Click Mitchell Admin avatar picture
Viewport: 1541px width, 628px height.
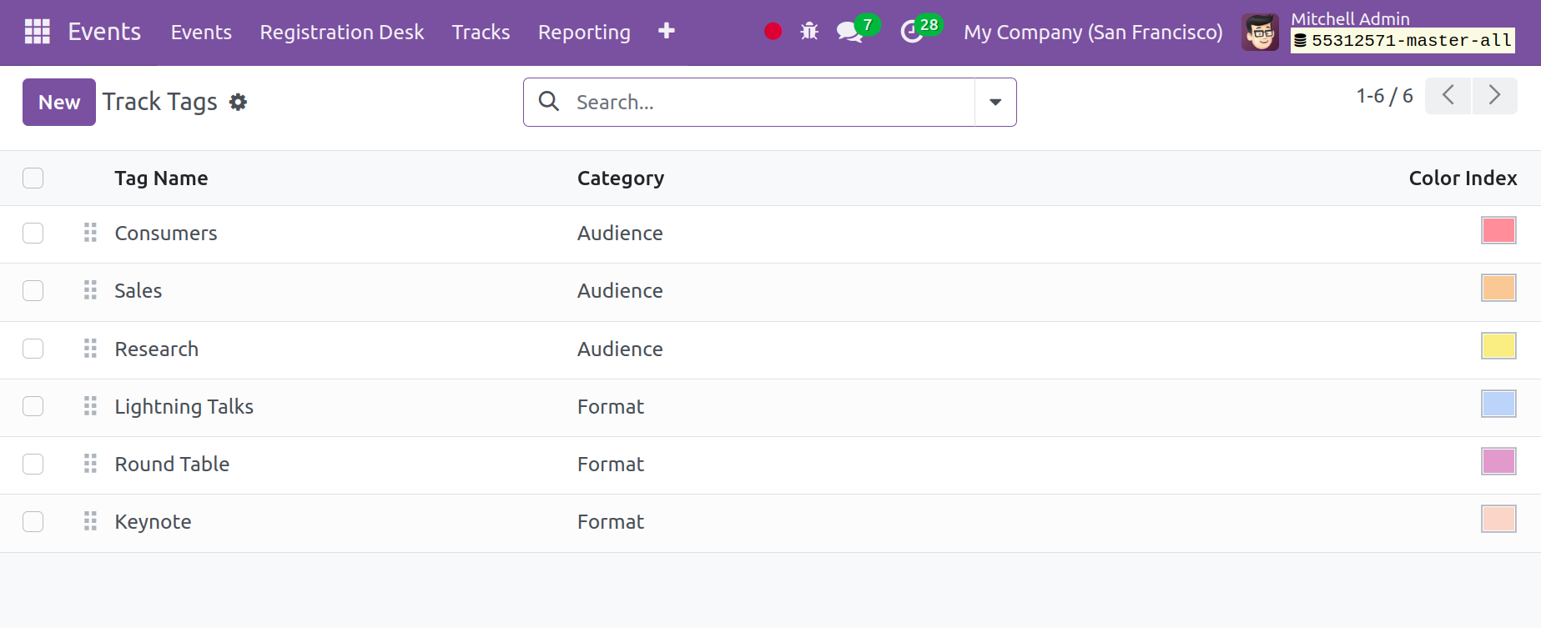pos(1260,33)
